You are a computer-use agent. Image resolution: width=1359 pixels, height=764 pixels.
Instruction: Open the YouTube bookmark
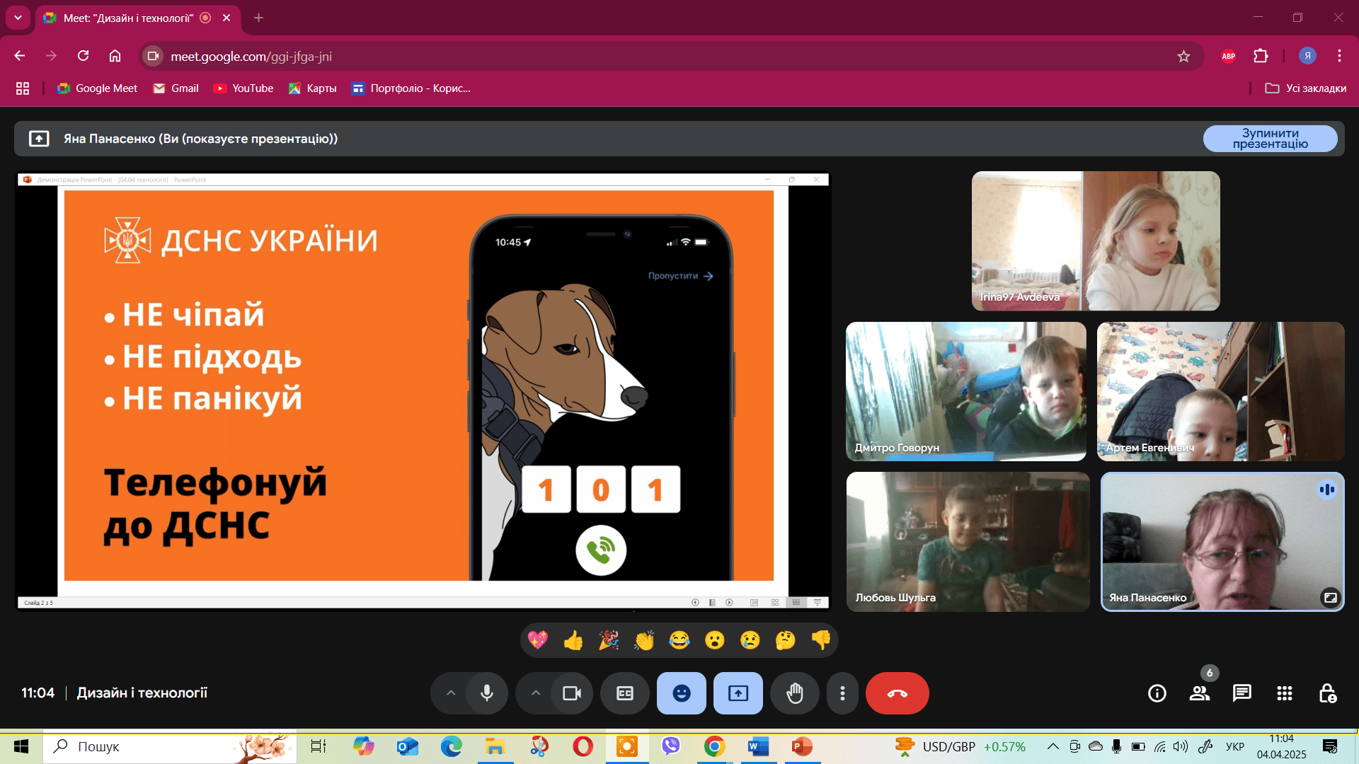click(243, 88)
